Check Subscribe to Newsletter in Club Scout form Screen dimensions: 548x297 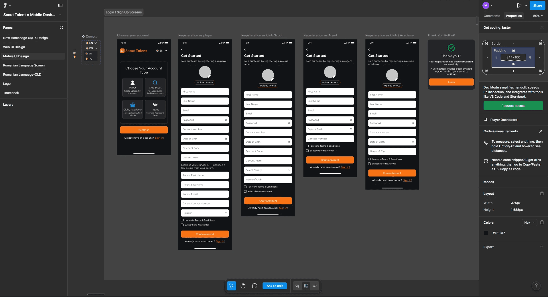(x=245, y=191)
